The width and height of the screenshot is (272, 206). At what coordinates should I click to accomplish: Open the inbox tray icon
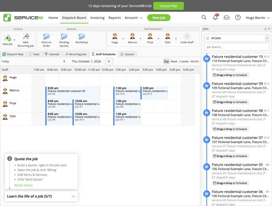point(226,18)
